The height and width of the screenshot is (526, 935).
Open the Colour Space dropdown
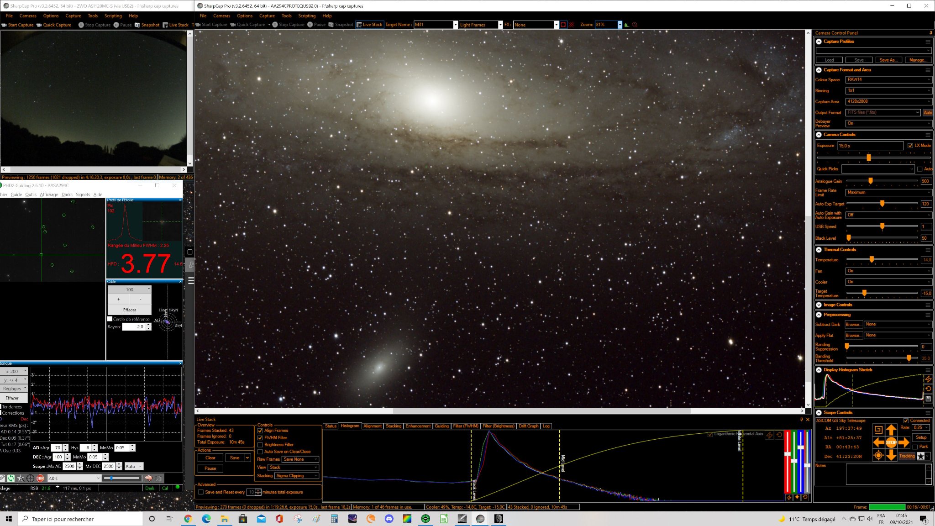888,79
